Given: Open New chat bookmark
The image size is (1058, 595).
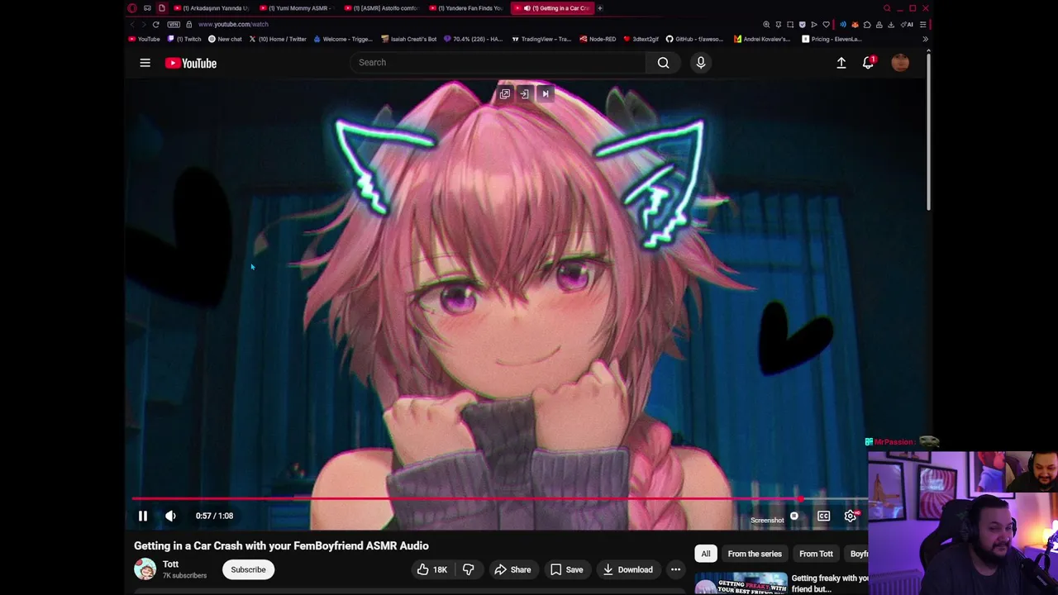Looking at the screenshot, I should pyautogui.click(x=225, y=39).
